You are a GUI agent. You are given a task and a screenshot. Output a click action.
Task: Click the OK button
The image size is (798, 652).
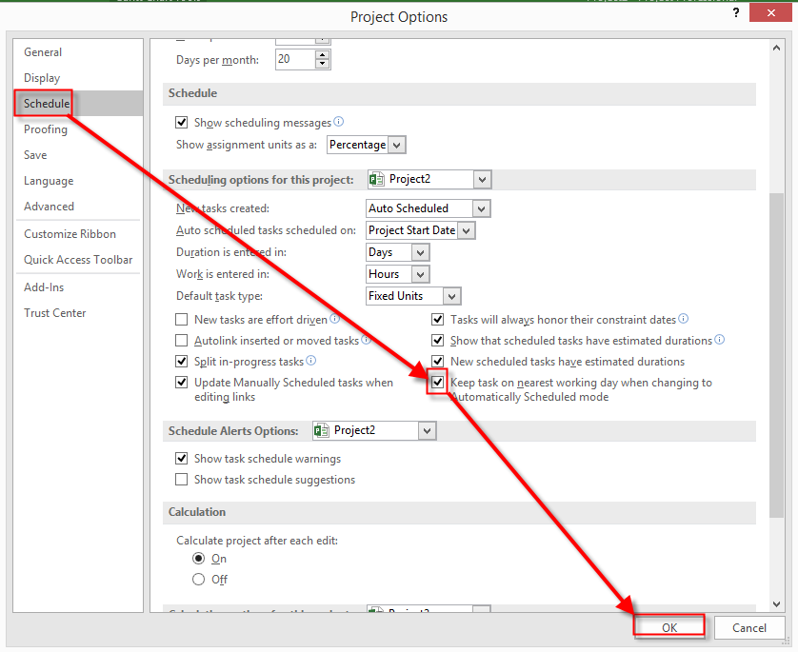pyautogui.click(x=669, y=627)
